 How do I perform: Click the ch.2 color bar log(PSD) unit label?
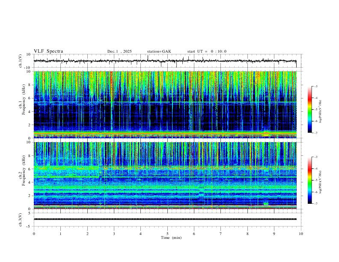pyautogui.click(x=321, y=182)
